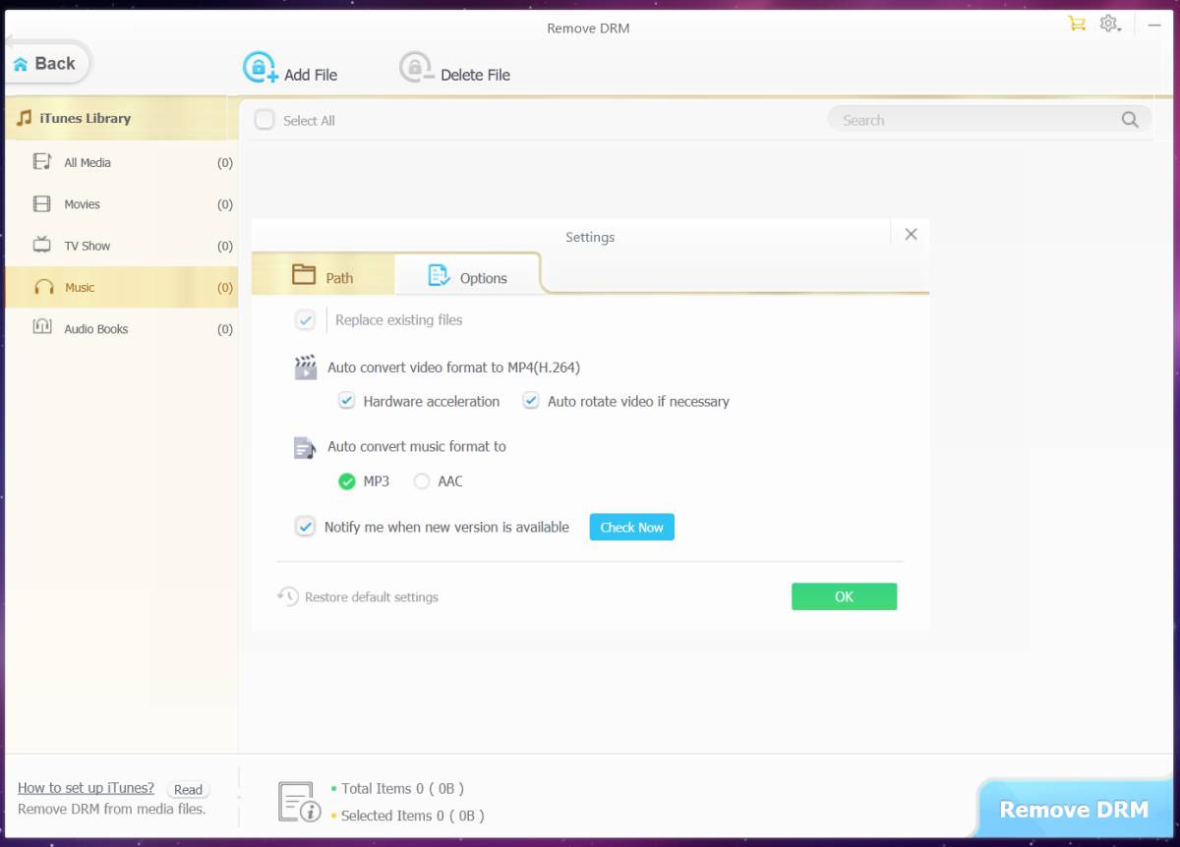Viewport: 1180px width, 847px height.
Task: Click the Remove DRM button
Action: point(1075,810)
